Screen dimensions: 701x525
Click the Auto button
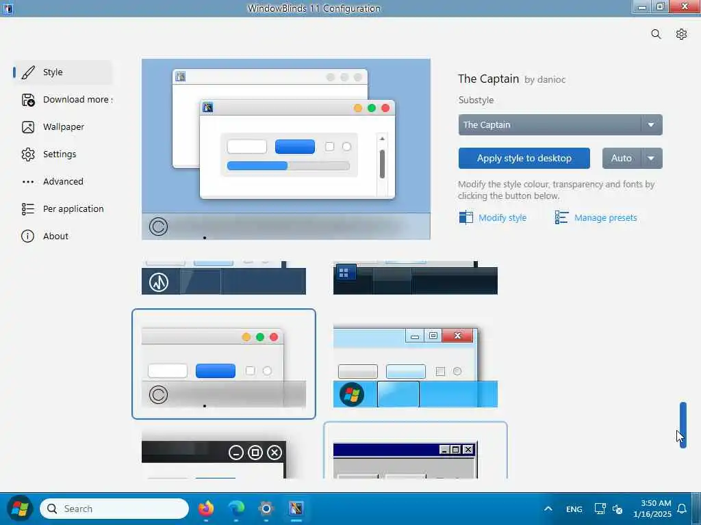[622, 158]
